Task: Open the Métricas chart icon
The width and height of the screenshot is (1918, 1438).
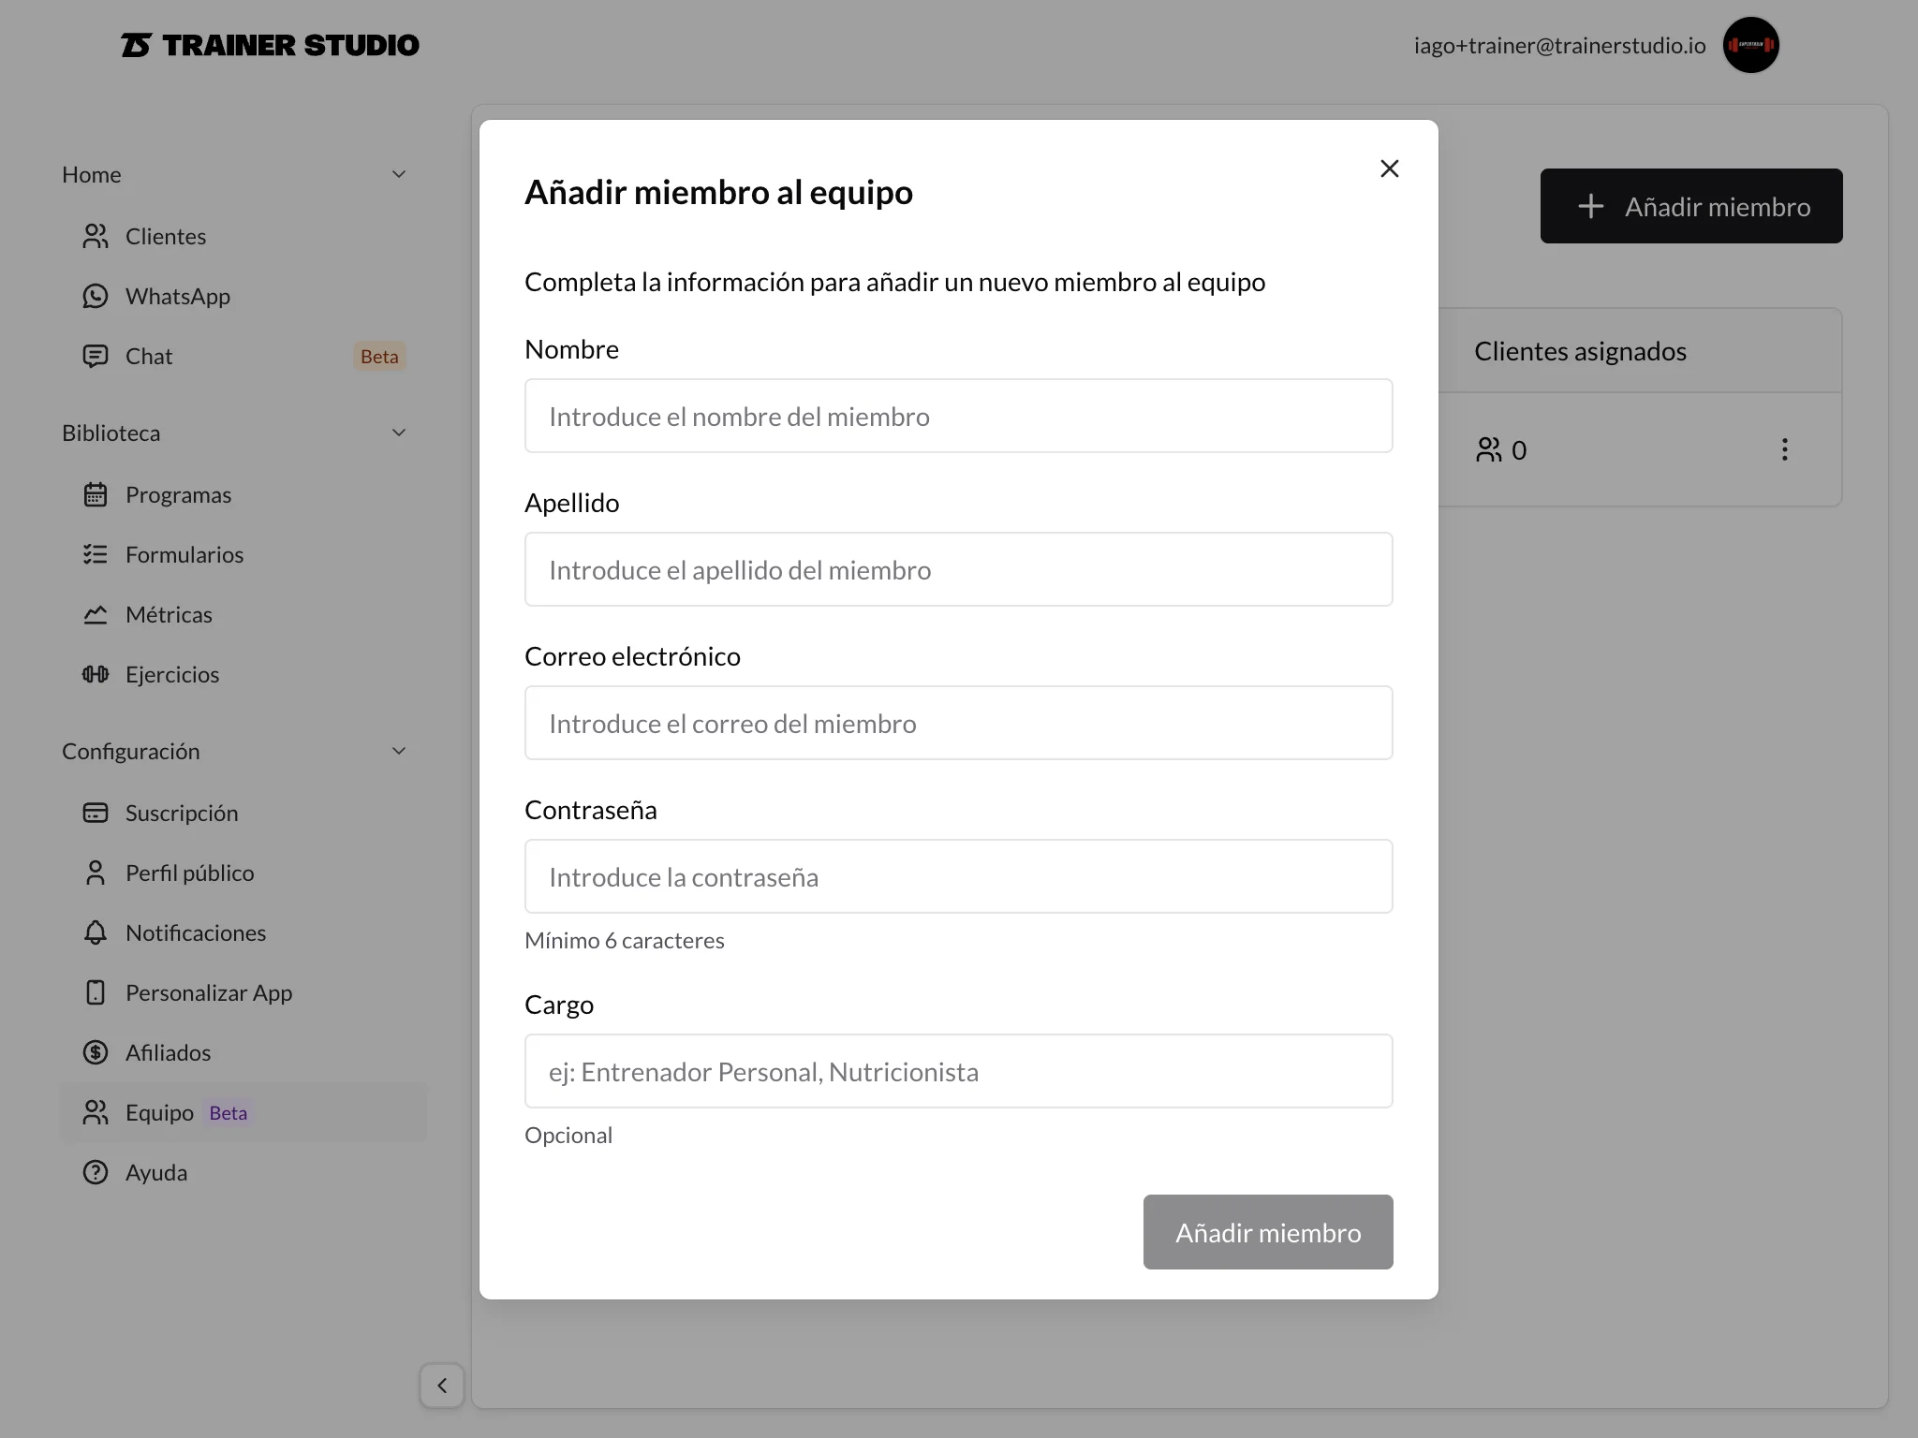Action: [x=96, y=614]
